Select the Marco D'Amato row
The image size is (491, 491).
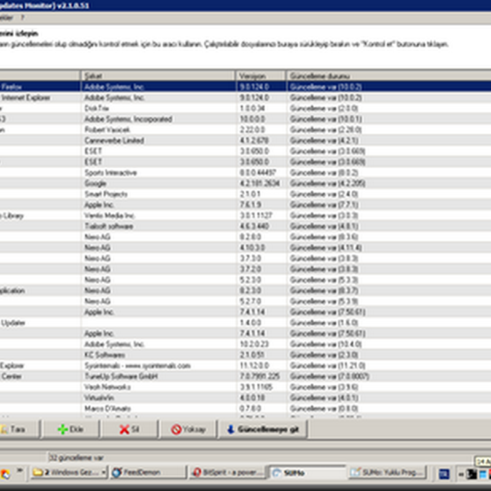[245, 408]
